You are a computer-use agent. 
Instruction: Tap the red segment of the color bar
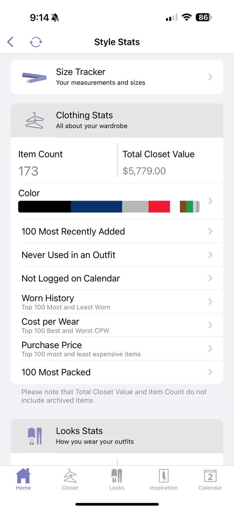[159, 207]
